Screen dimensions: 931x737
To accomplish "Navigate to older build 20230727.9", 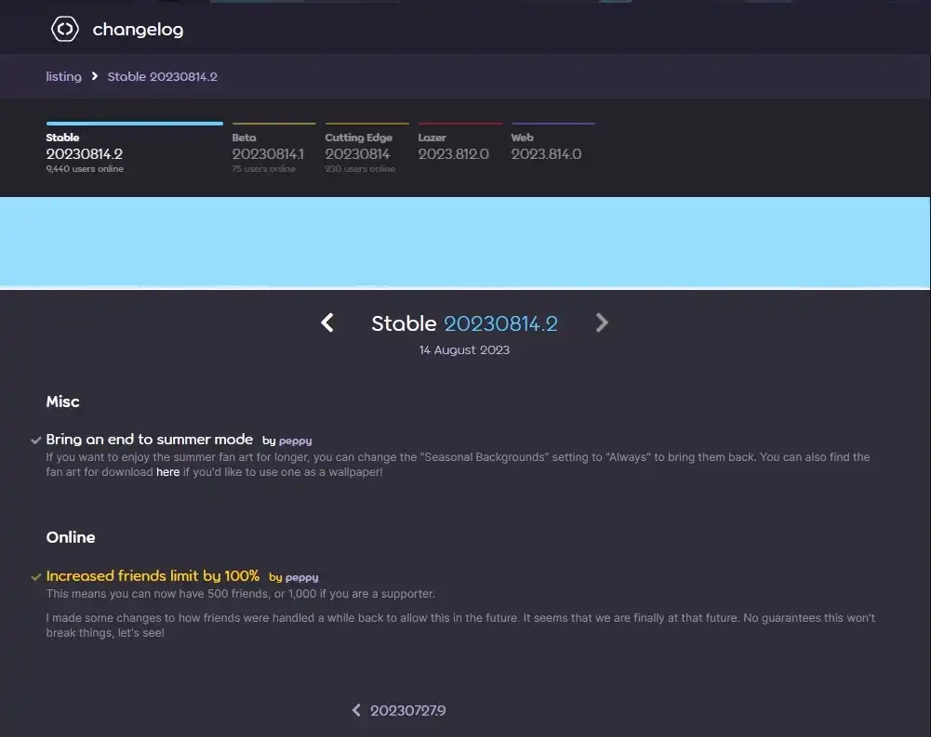I will [399, 710].
